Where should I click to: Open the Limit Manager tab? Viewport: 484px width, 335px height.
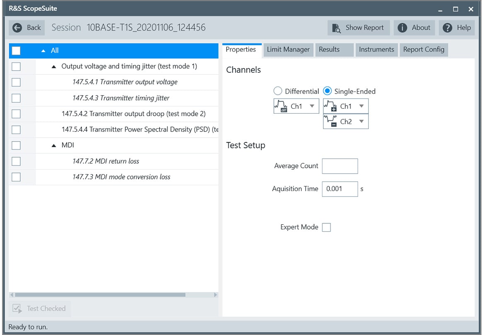288,50
